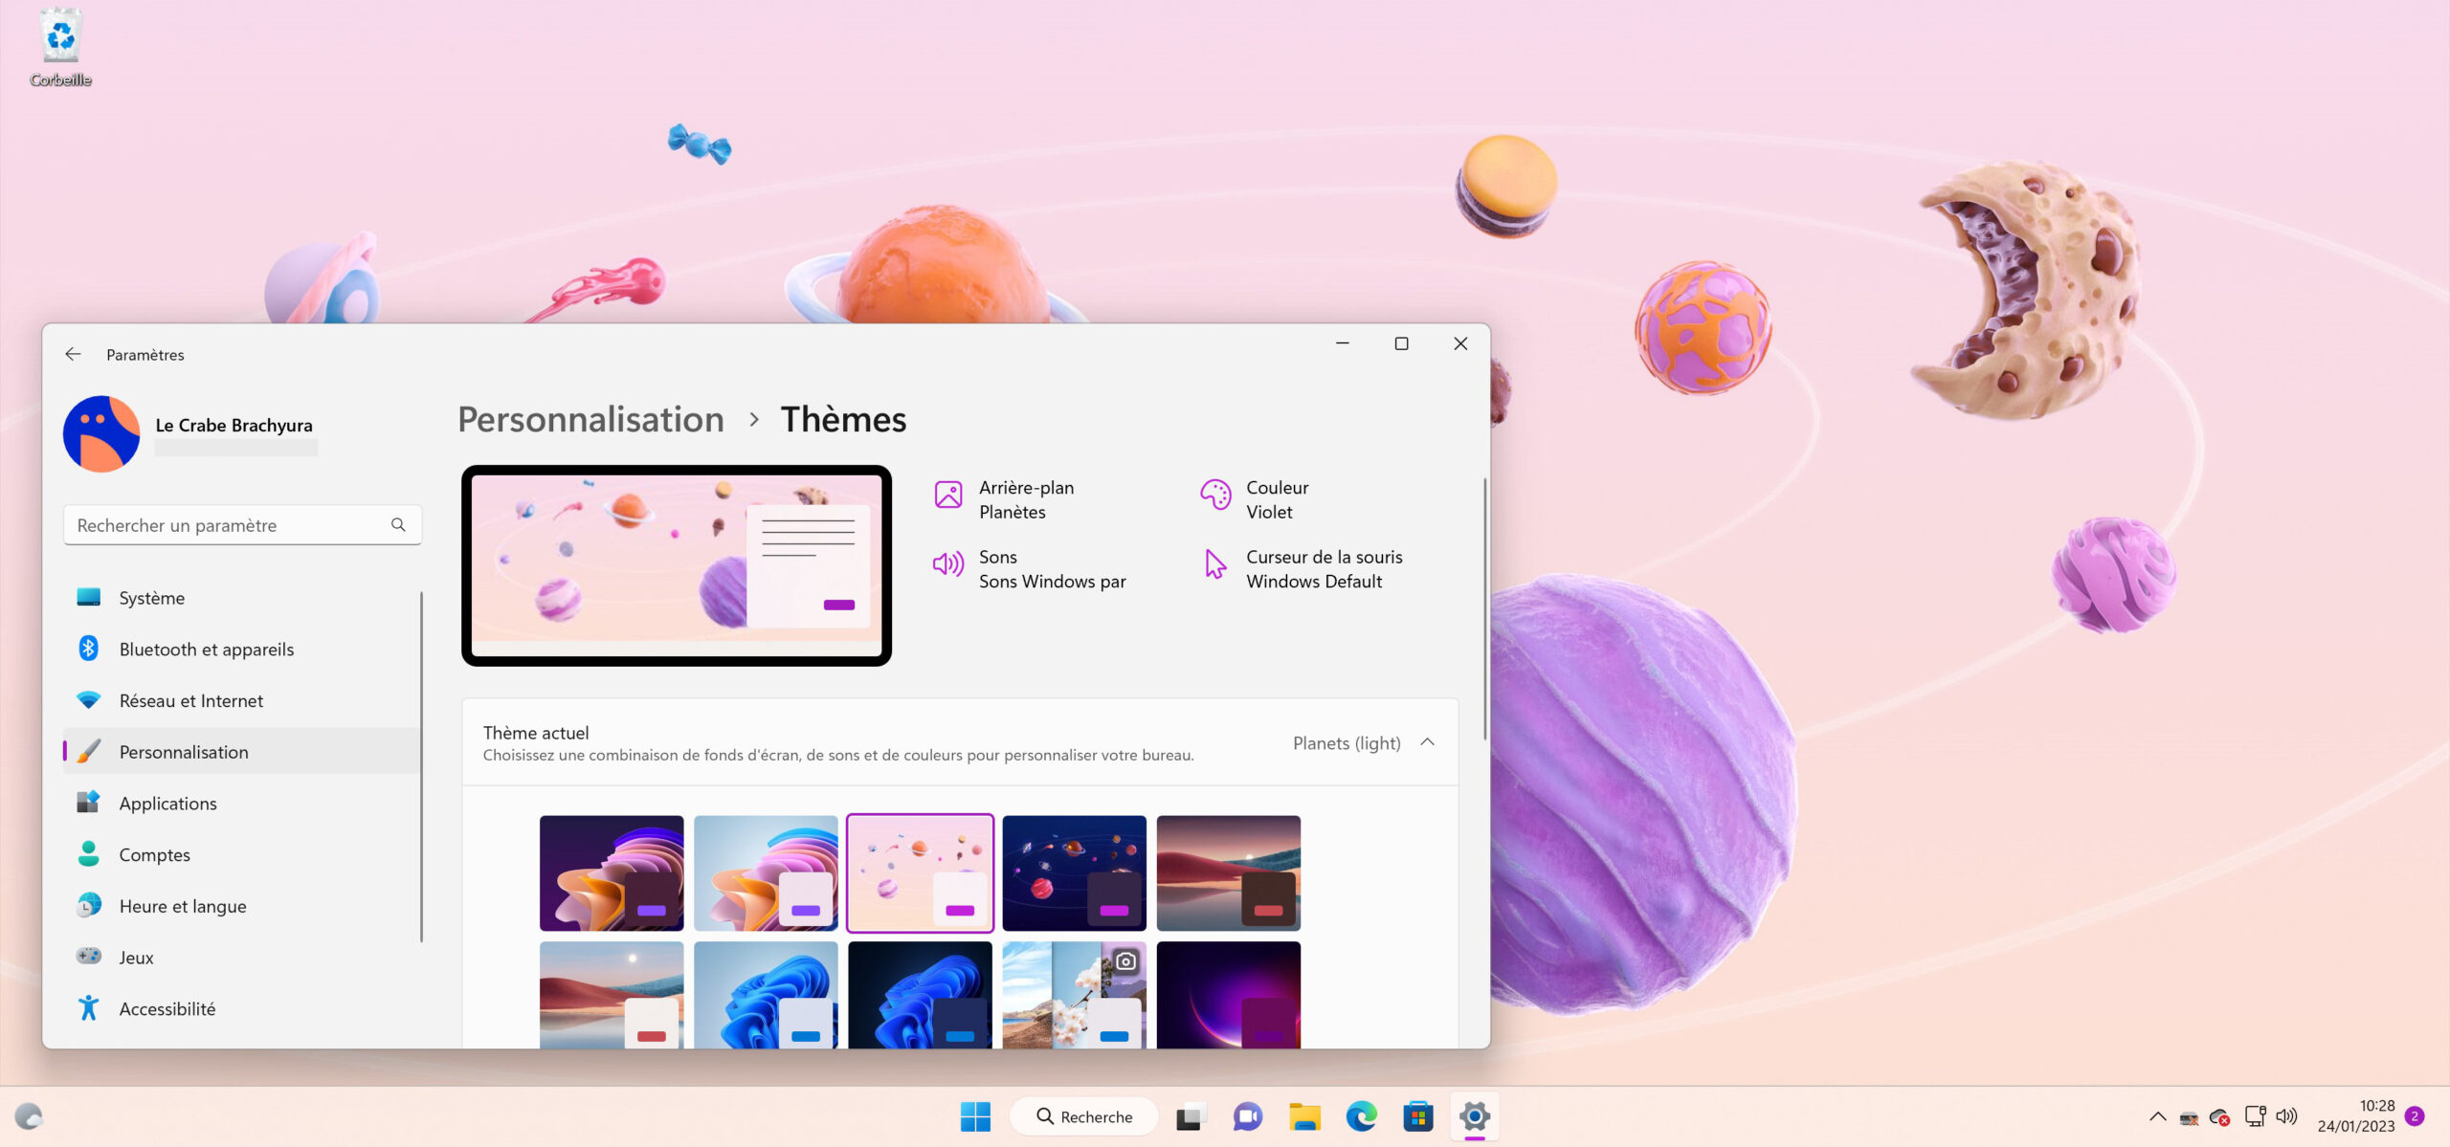Screen dimensions: 2450x1147
Task: Open the notification badge showing 2
Action: (2415, 1116)
